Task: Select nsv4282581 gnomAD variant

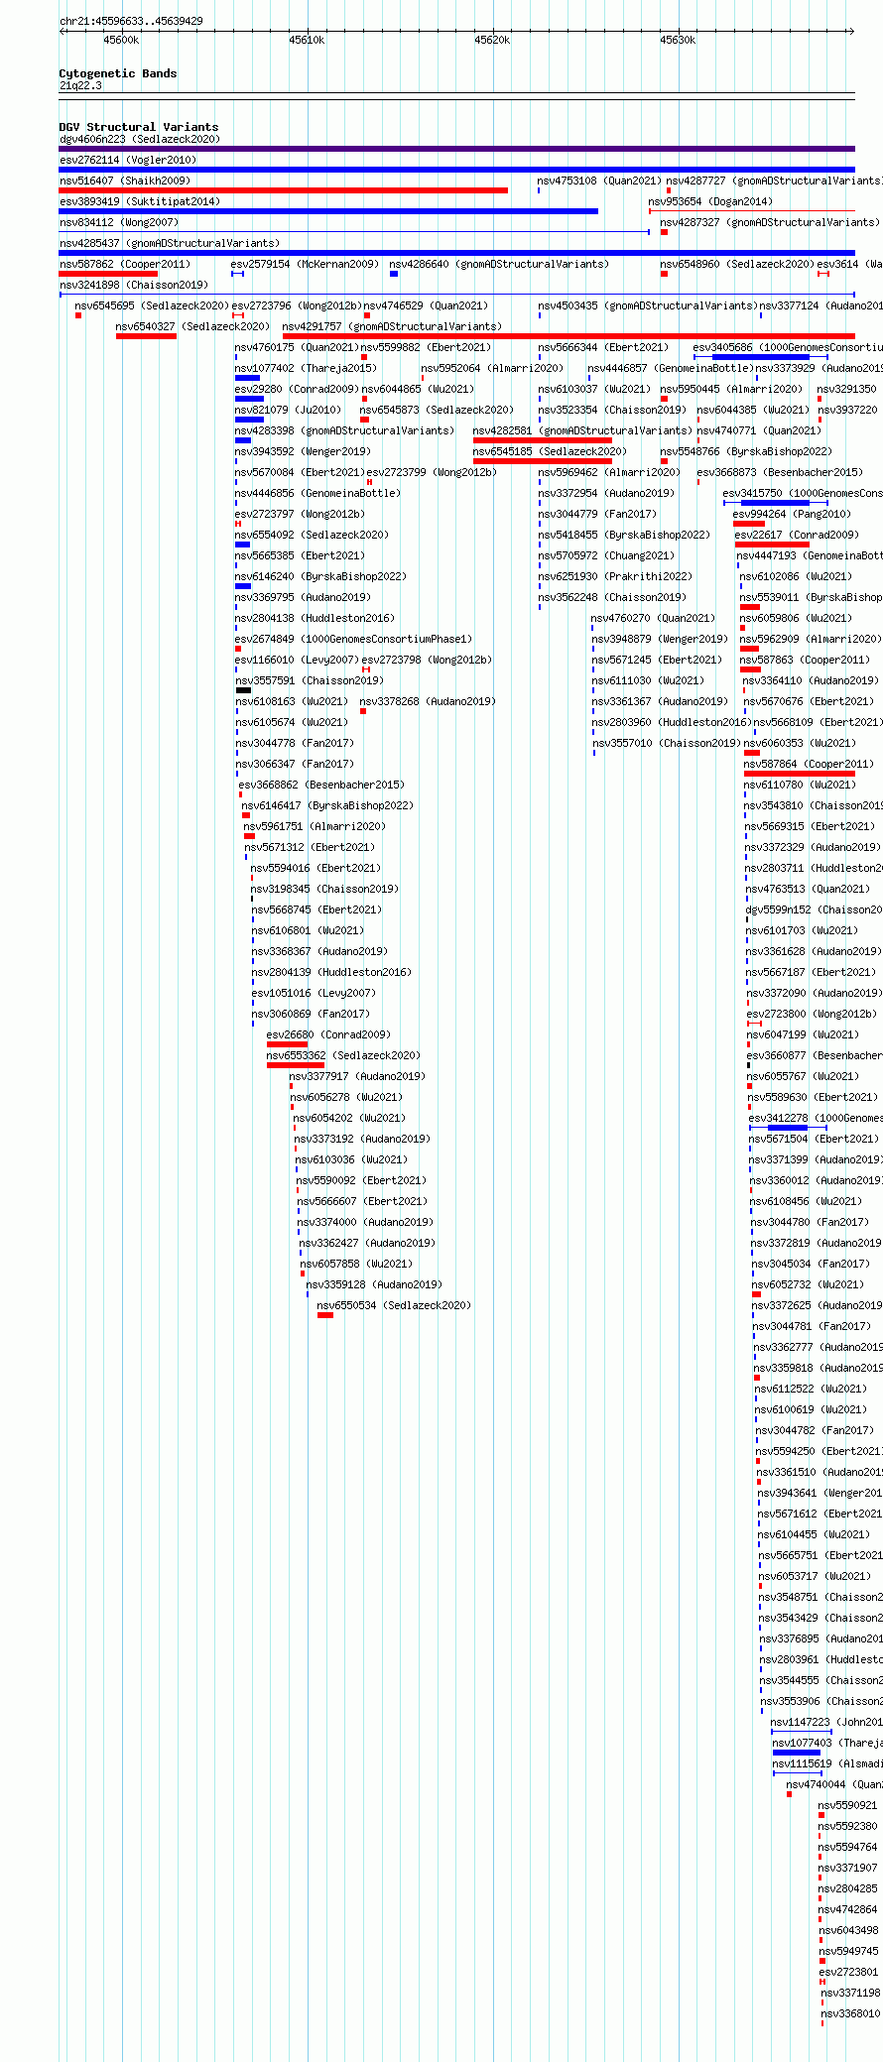Action: click(x=582, y=431)
